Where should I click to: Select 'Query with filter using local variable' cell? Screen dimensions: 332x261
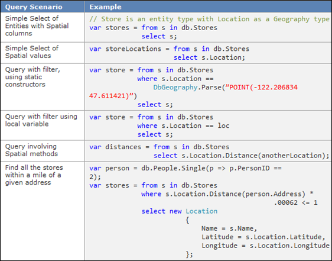point(43,125)
